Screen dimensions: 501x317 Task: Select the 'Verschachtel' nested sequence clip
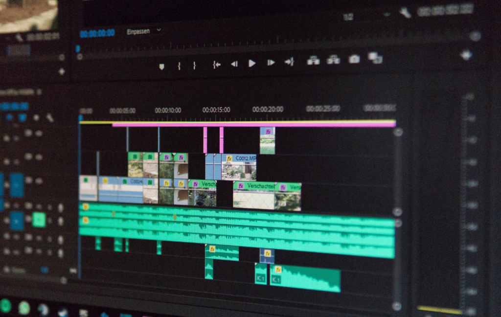click(254, 195)
